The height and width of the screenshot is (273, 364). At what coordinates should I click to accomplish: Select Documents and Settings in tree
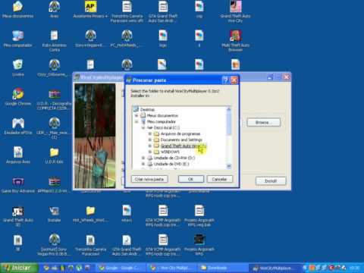(181, 140)
